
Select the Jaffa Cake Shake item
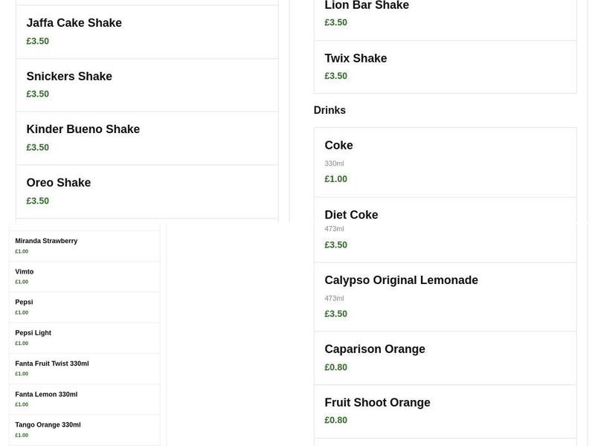click(147, 31)
